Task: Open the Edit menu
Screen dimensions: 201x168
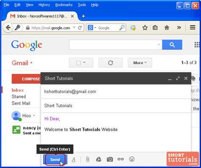Action: (17, 5)
